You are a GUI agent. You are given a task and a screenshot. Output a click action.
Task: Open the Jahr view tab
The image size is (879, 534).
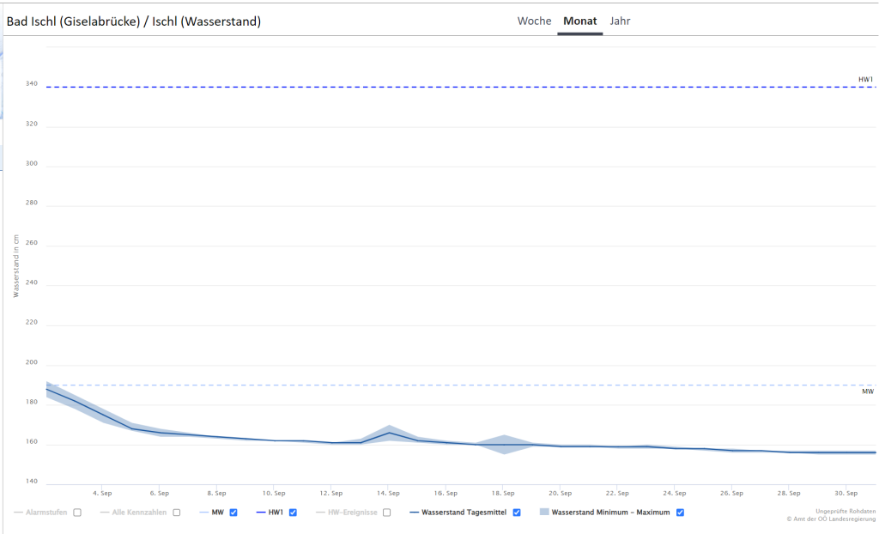pyautogui.click(x=620, y=21)
